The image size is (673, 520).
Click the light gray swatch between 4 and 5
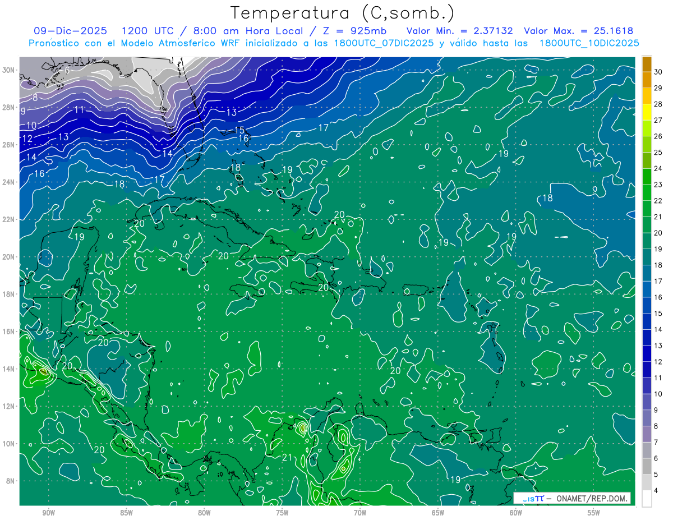pos(647,482)
